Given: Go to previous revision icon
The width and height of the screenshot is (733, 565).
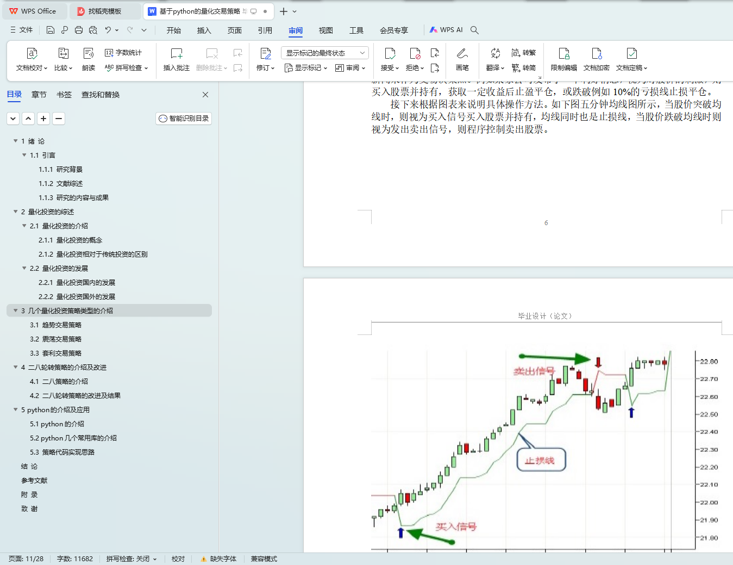Looking at the screenshot, I should [435, 53].
